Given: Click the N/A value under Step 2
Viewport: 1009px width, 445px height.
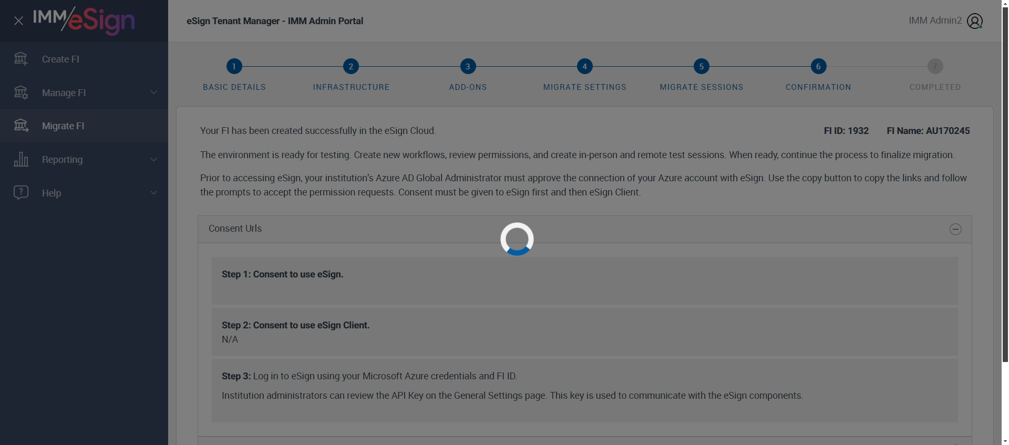Looking at the screenshot, I should coord(230,339).
